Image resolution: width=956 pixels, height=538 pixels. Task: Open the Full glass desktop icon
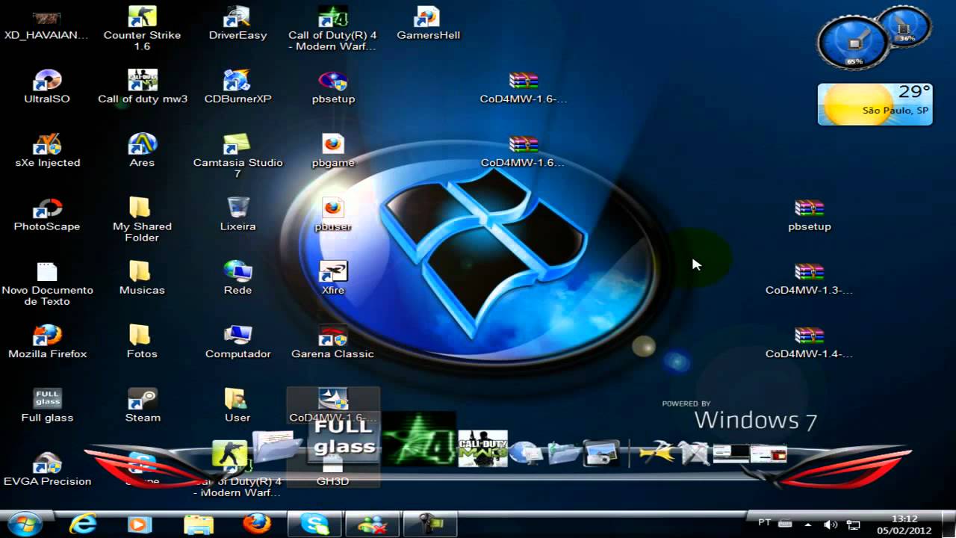click(47, 406)
